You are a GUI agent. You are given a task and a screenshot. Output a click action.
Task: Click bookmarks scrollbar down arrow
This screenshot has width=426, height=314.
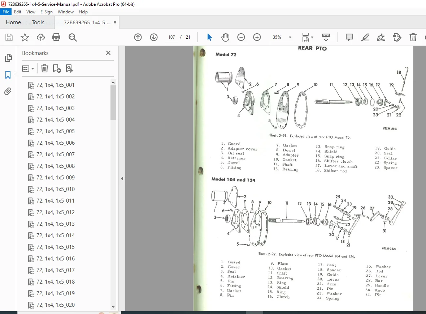[x=113, y=306]
